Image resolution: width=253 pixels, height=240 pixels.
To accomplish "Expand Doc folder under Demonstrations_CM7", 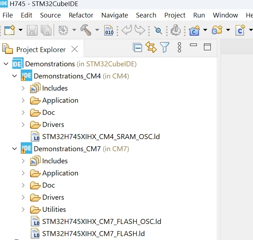I will pos(23,185).
